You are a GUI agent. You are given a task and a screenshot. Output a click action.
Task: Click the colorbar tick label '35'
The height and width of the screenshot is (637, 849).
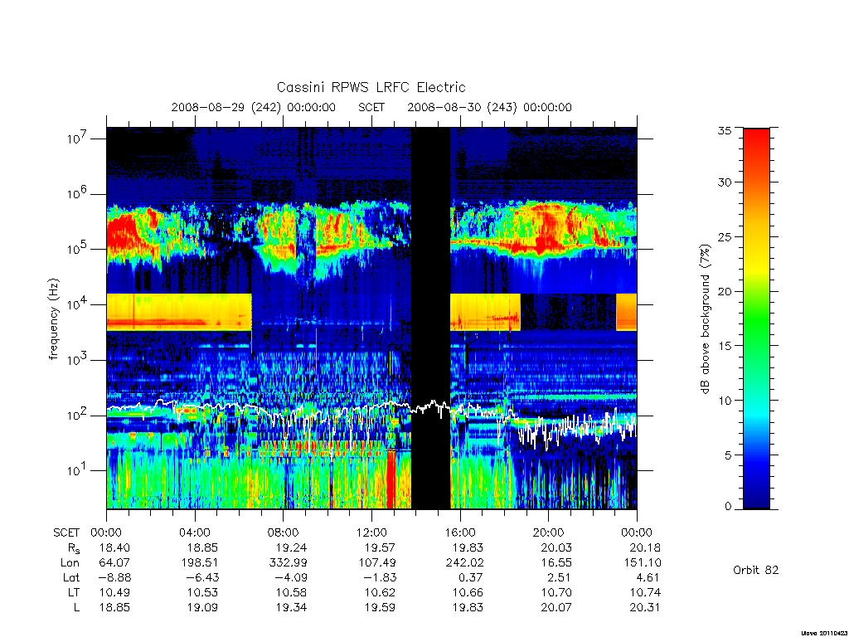tap(725, 130)
